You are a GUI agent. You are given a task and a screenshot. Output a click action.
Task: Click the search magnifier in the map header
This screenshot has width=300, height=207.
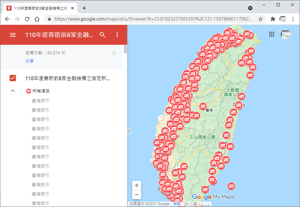102,35
